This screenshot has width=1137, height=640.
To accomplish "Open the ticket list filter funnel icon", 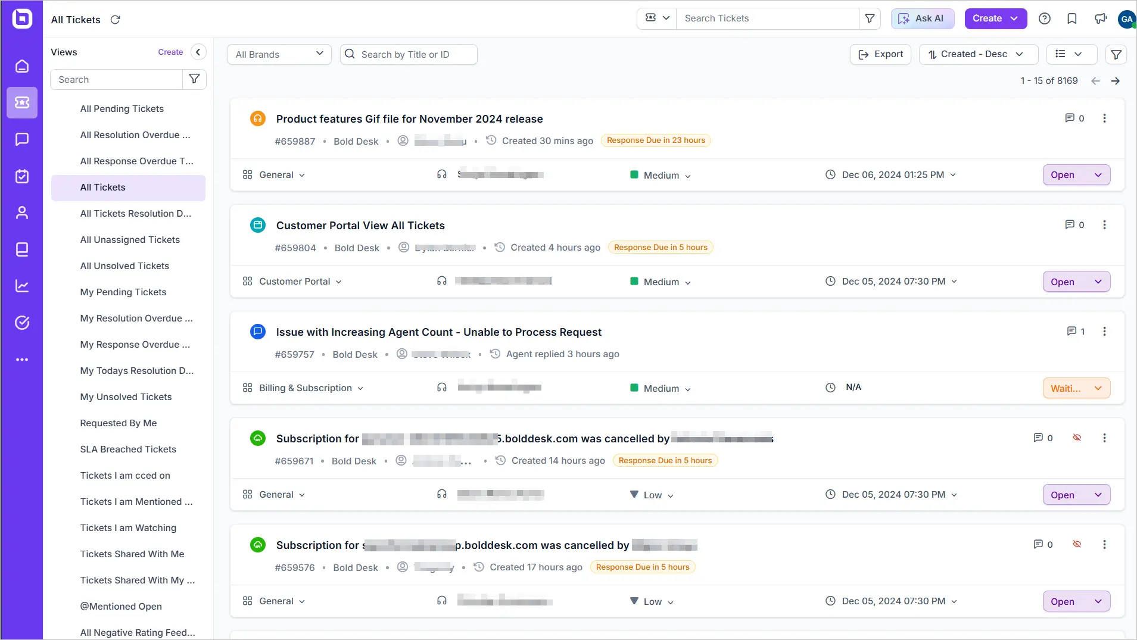I will point(1116,54).
